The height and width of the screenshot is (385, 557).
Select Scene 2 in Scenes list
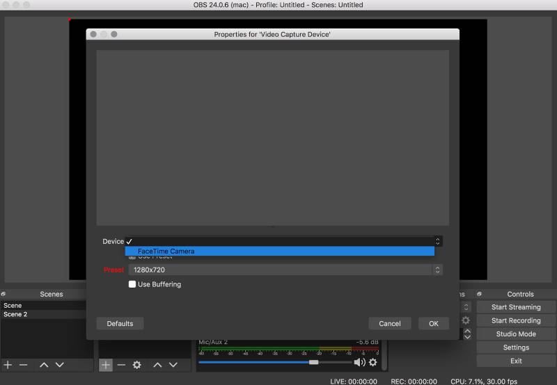pyautogui.click(x=43, y=314)
